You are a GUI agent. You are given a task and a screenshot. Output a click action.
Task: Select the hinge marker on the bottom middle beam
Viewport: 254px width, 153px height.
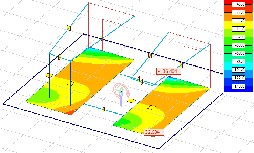click(x=104, y=110)
